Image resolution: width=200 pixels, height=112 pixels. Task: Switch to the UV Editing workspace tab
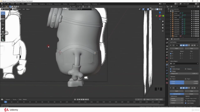[49, 4]
